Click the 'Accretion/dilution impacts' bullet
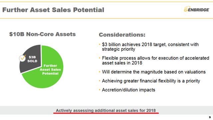 [128, 90]
